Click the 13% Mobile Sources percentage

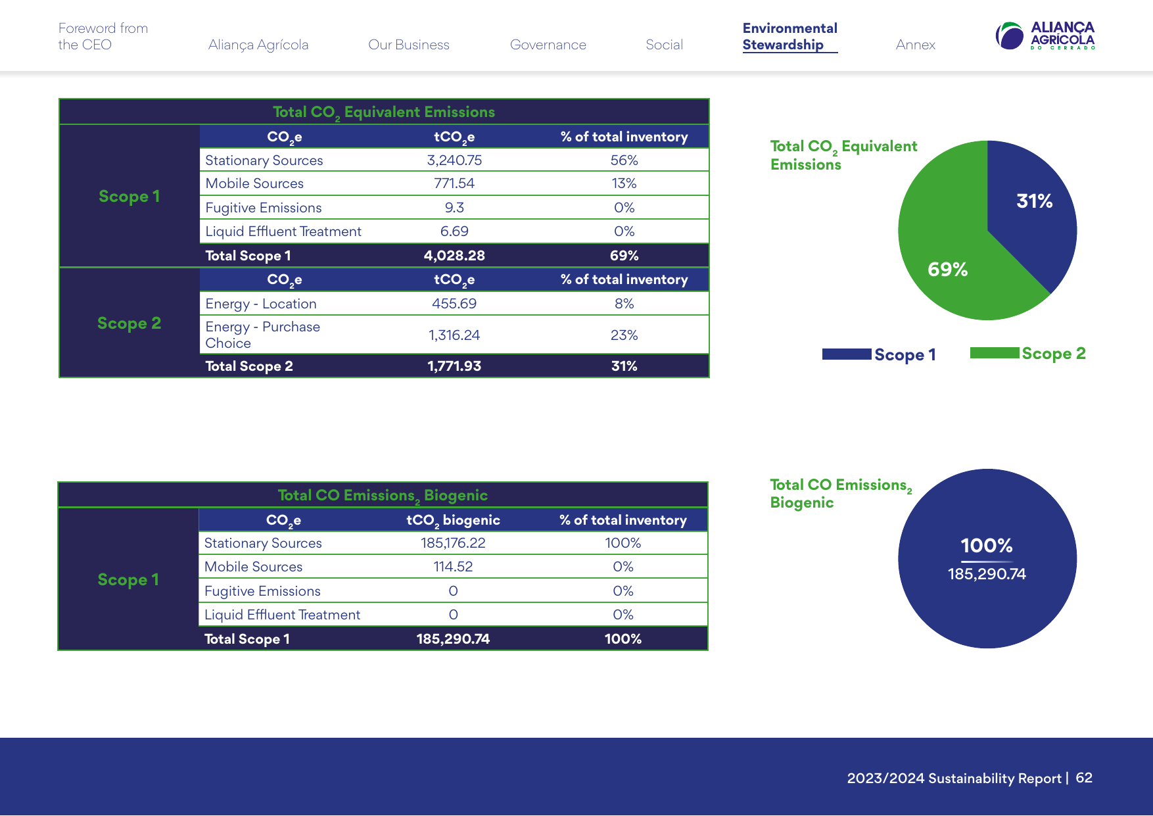coord(624,183)
